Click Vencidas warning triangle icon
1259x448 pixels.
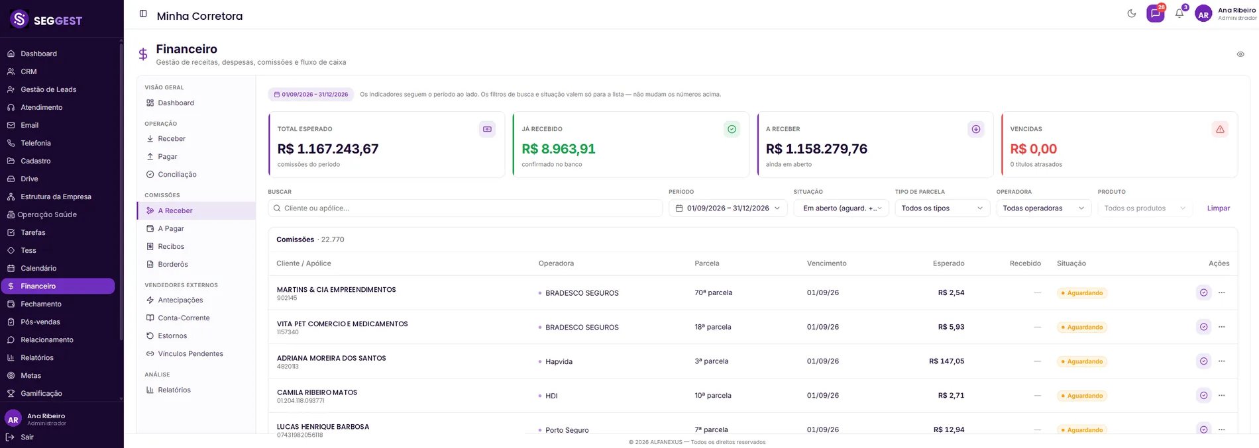point(1220,129)
